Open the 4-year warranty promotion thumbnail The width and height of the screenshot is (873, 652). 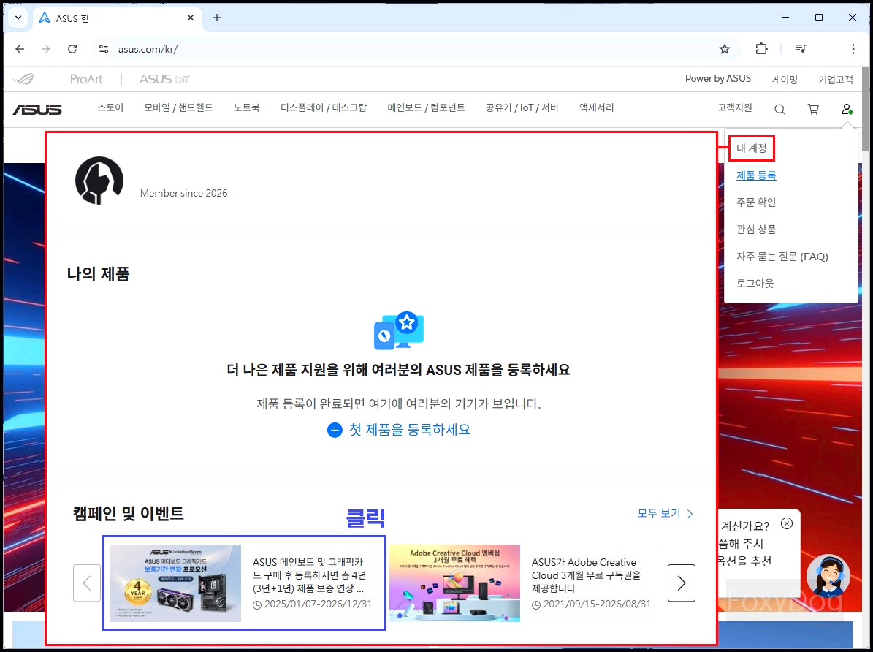tap(175, 583)
